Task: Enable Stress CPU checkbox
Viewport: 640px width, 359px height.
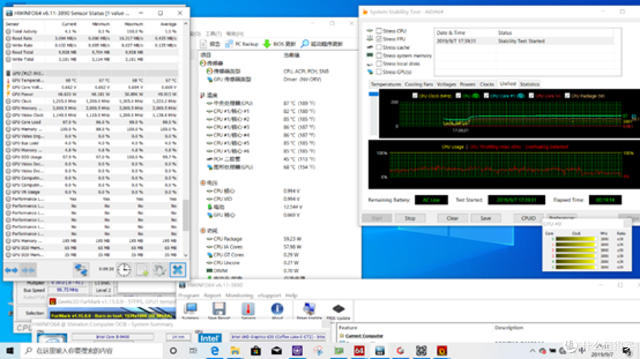Action: pyautogui.click(x=379, y=31)
